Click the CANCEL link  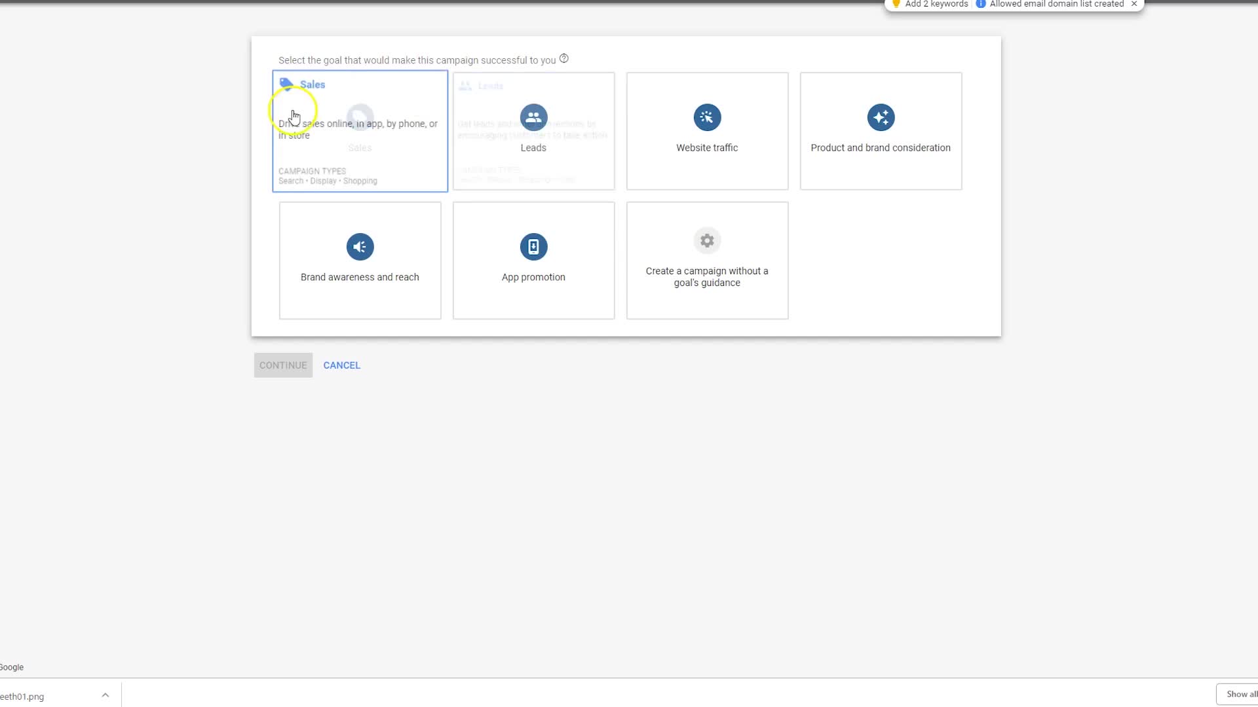(341, 365)
